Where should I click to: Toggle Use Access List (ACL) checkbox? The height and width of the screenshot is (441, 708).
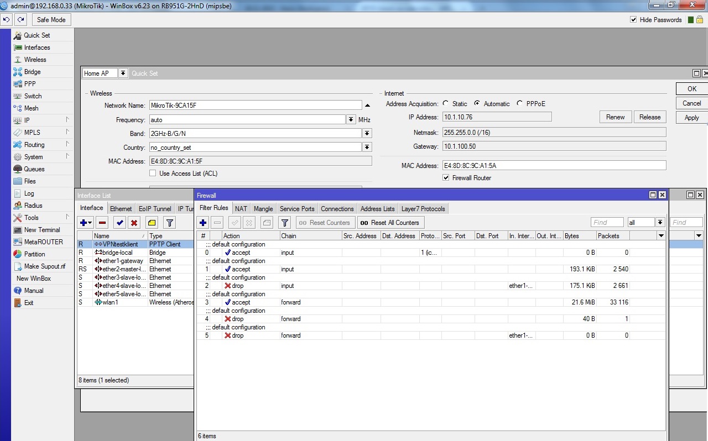(153, 174)
